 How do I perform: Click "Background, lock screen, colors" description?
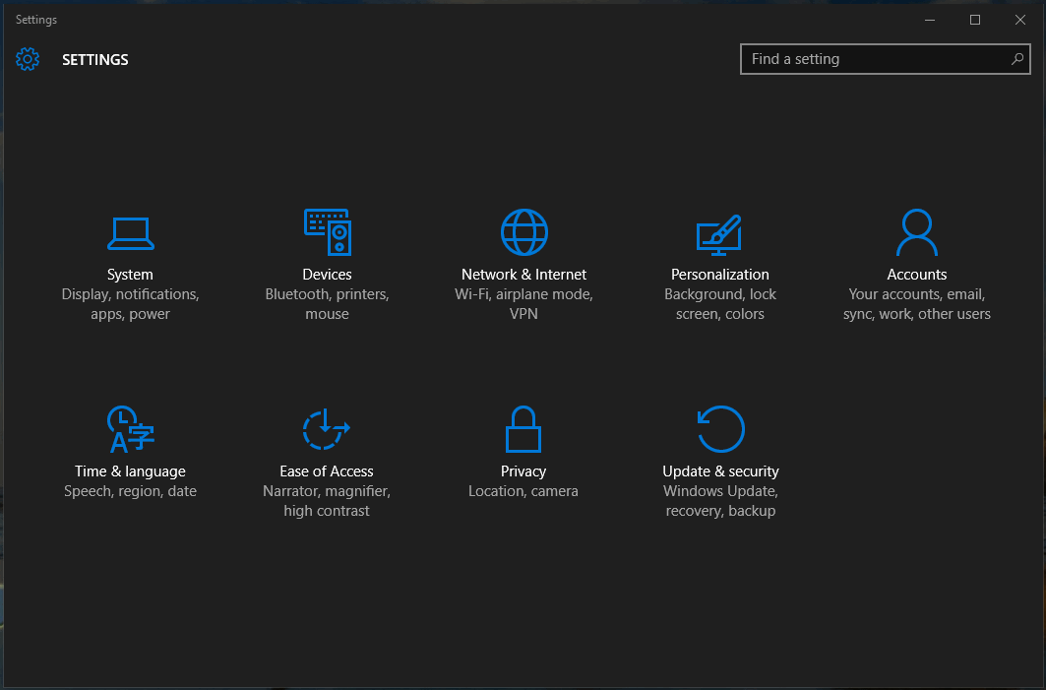(719, 304)
